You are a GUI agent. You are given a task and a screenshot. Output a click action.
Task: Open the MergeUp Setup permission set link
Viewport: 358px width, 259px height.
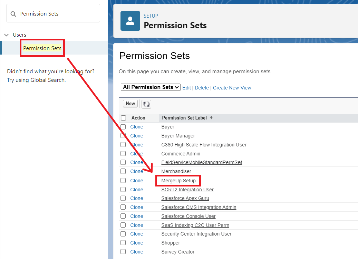178,181
